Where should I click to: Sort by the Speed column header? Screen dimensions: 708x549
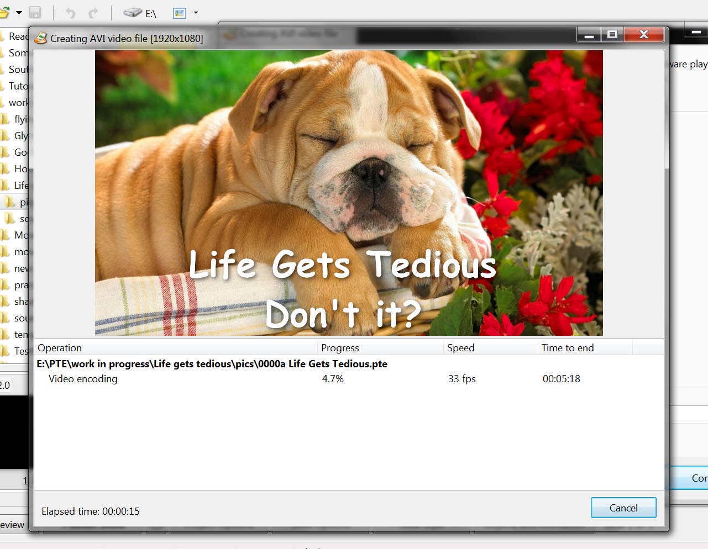click(x=460, y=348)
